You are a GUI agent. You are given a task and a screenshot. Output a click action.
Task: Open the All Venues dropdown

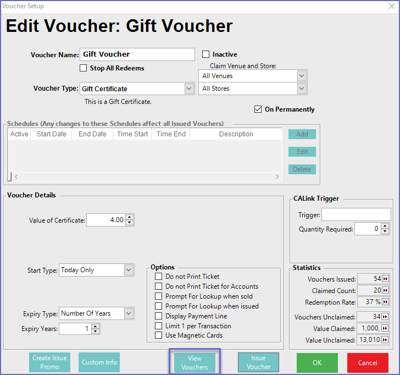pos(301,76)
